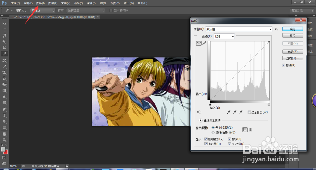Click the 自动(A) auto button

[x=293, y=52]
